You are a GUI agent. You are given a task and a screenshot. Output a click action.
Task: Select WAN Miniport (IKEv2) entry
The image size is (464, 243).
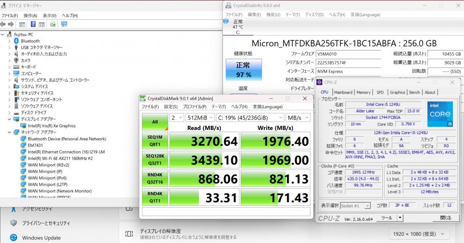[x=49, y=165]
